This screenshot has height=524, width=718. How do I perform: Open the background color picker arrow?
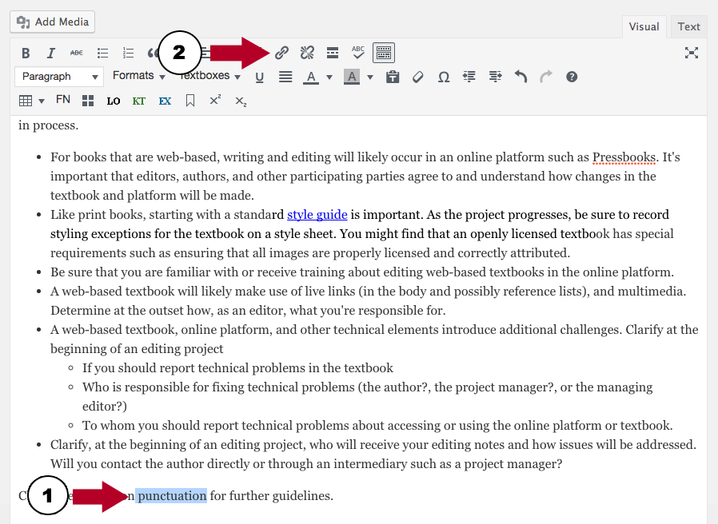(370, 77)
